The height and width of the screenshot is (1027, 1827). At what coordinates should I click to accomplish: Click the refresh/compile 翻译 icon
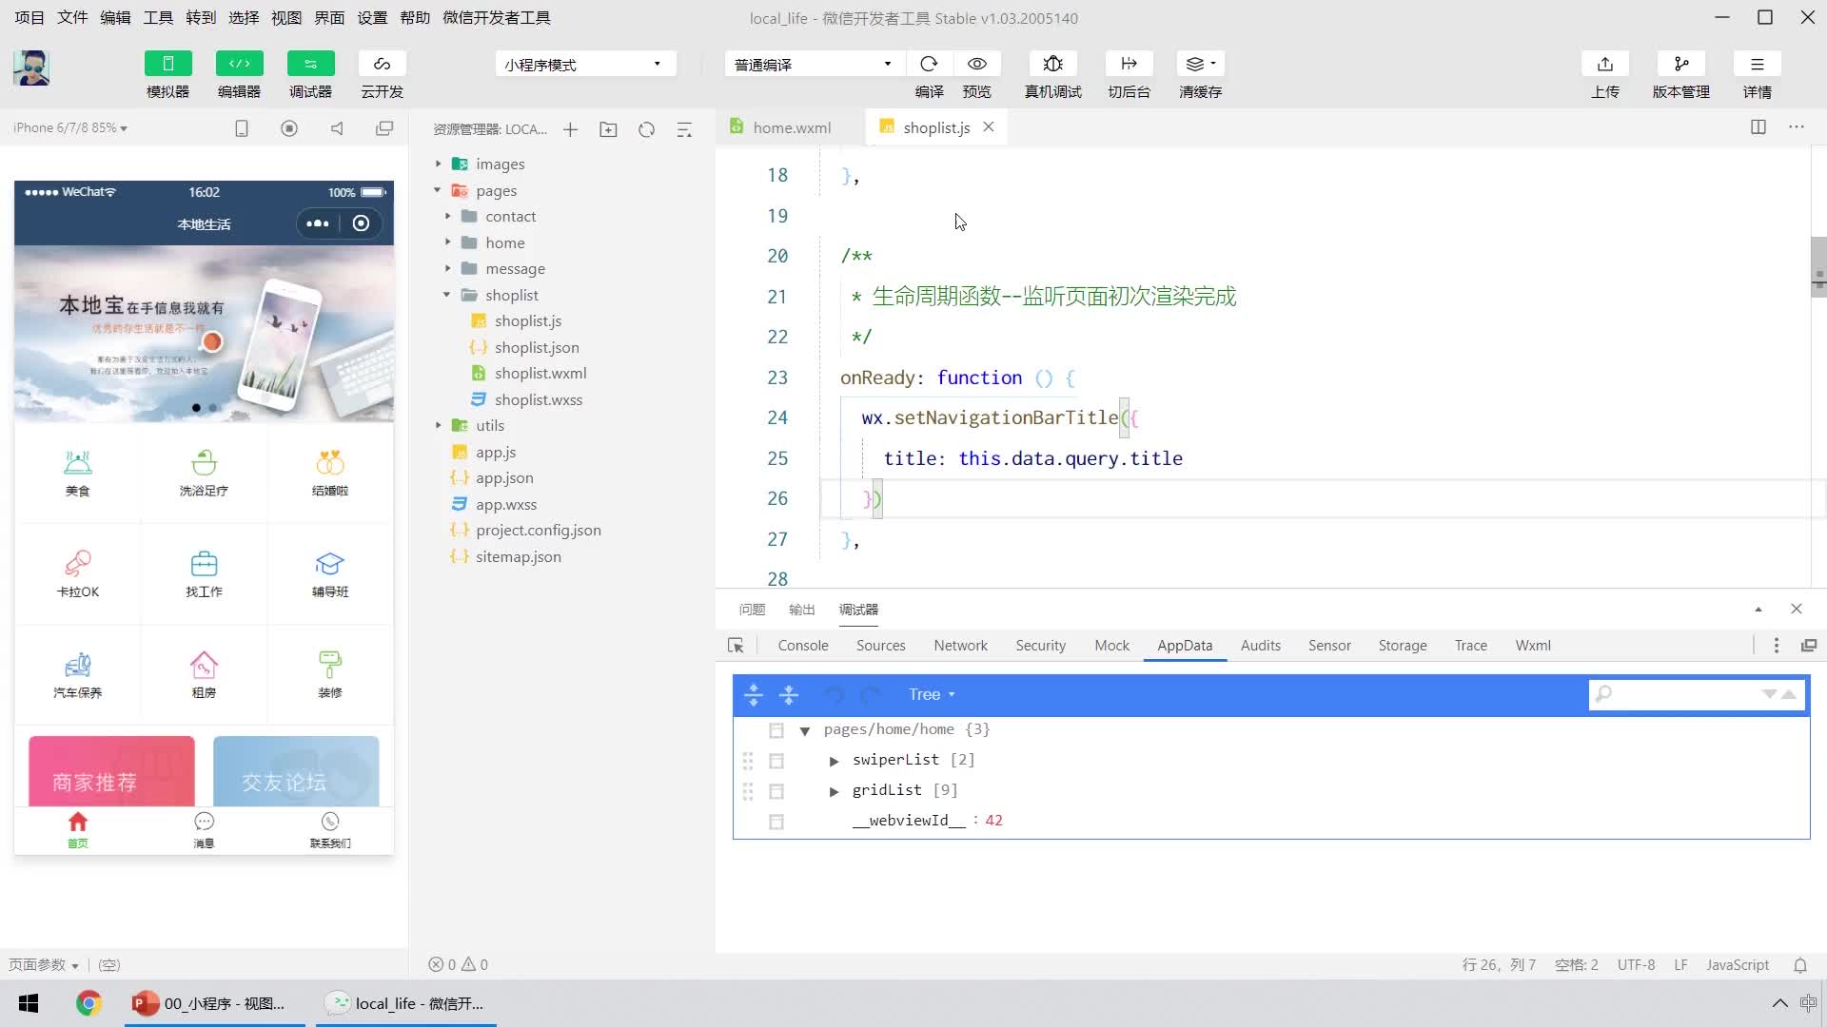click(x=929, y=63)
